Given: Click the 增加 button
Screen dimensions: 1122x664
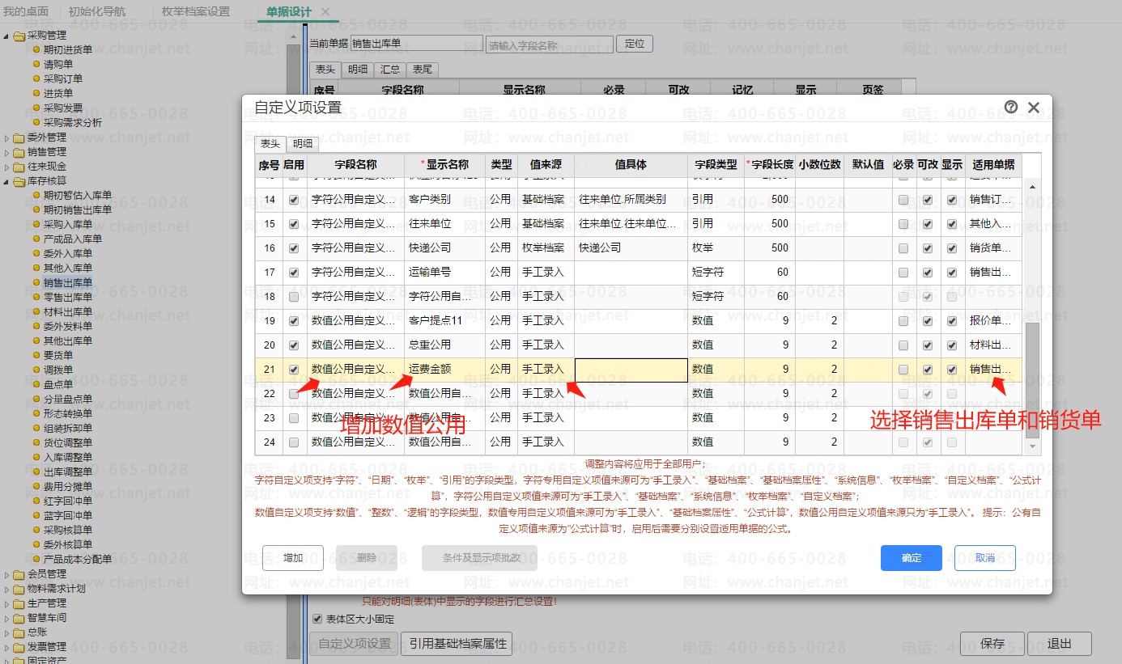Looking at the screenshot, I should (x=293, y=558).
